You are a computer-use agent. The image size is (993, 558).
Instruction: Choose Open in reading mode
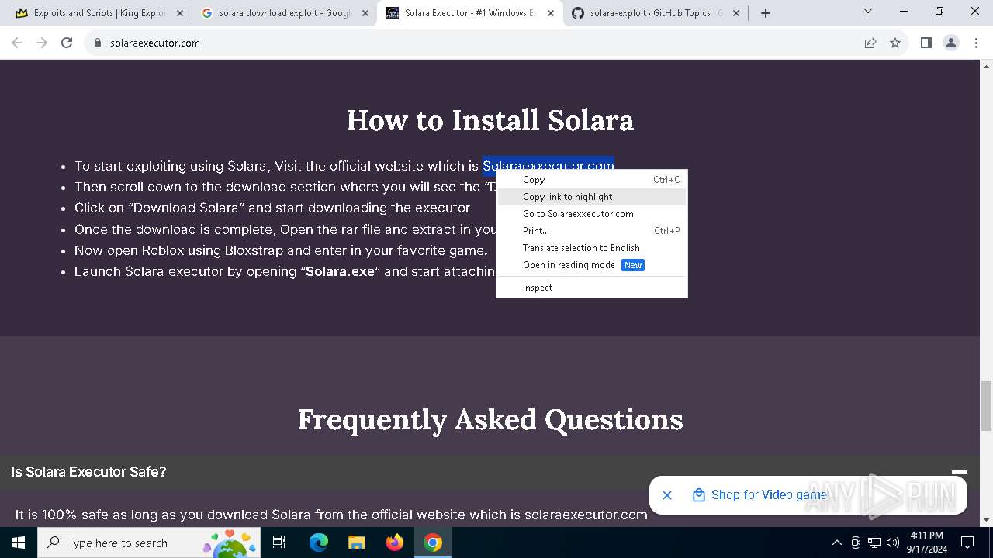coord(591,265)
